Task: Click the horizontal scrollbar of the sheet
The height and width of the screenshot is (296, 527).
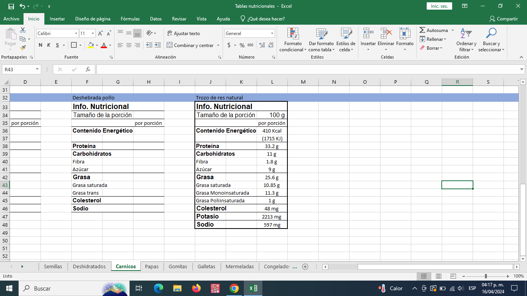Action: (435, 267)
